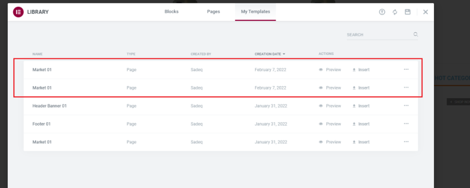Toggle the Creation Date sort arrow

coord(284,54)
